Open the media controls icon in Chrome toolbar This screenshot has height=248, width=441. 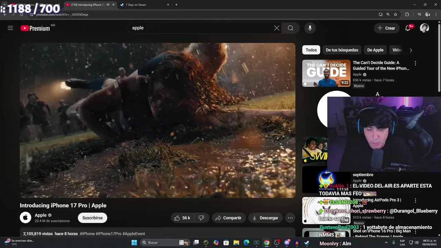tap(419, 14)
